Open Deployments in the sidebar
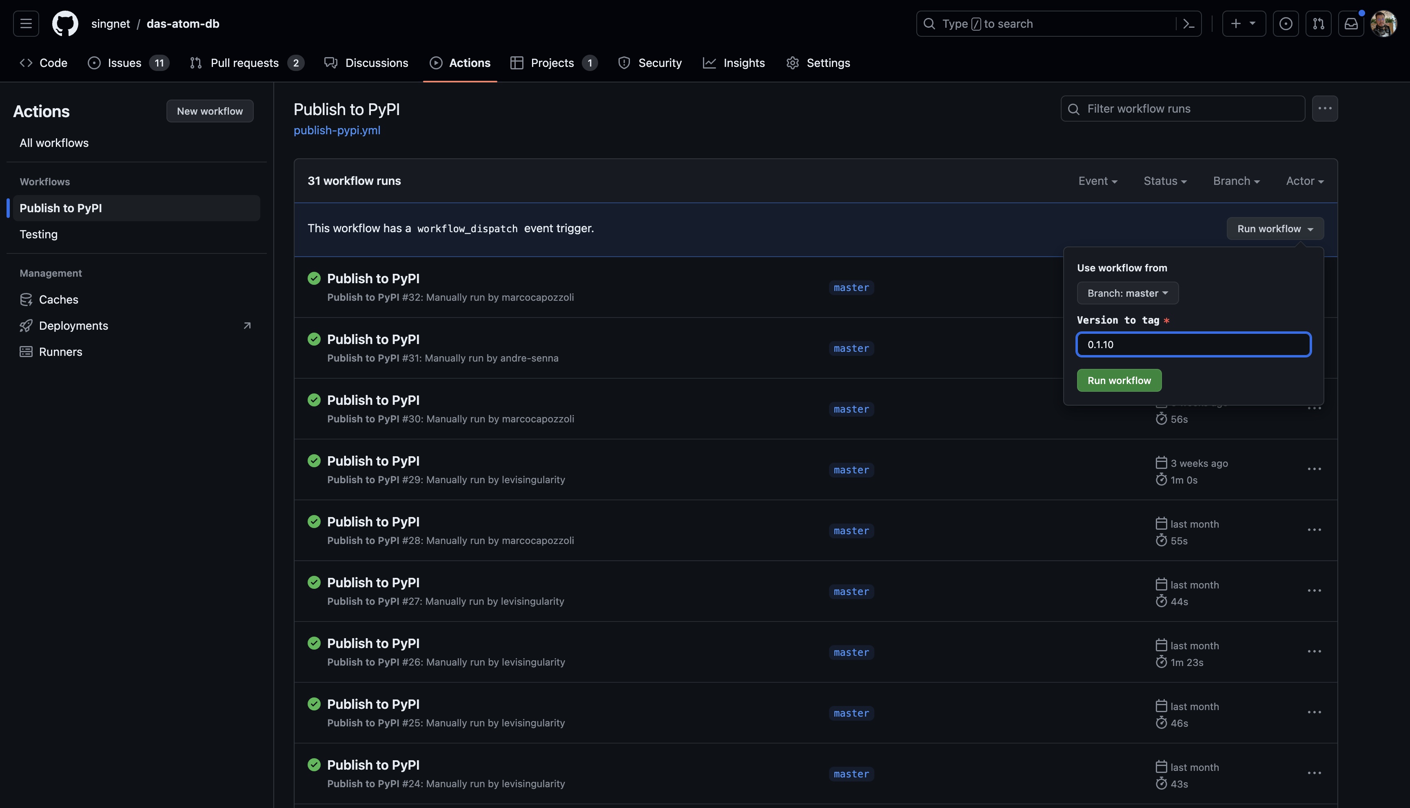Image resolution: width=1410 pixels, height=808 pixels. pyautogui.click(x=136, y=326)
